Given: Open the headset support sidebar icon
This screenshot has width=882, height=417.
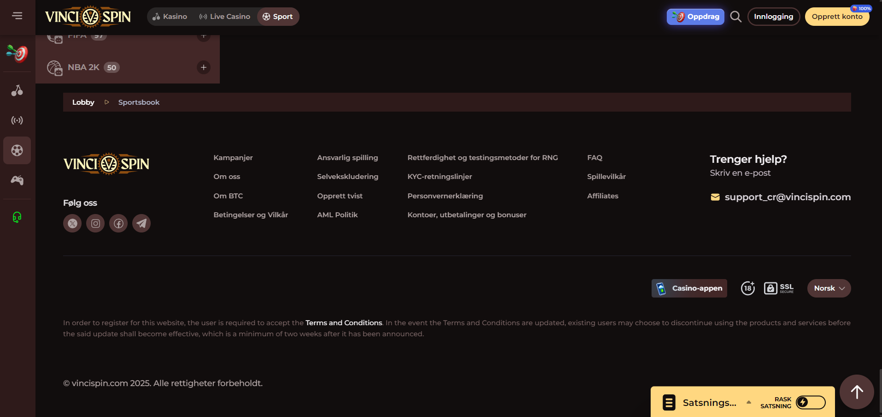Looking at the screenshot, I should (17, 217).
